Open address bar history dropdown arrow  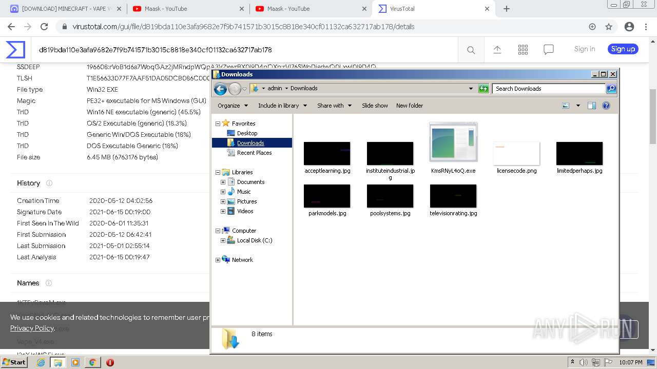[x=471, y=89]
